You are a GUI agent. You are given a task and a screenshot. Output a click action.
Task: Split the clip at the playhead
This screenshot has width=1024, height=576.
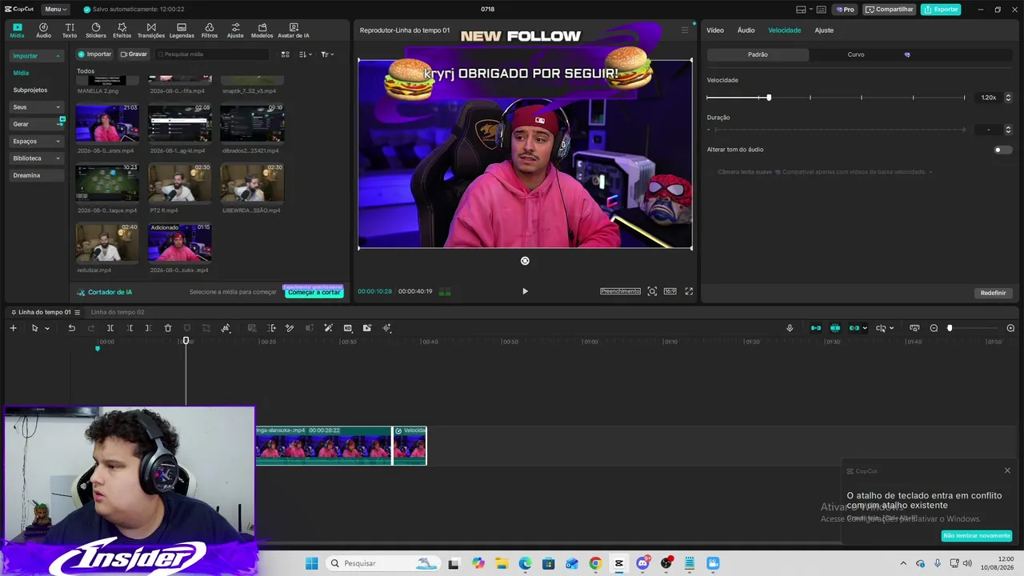click(110, 328)
